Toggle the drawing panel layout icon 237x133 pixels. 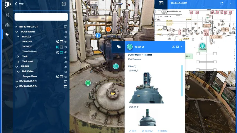pyautogui.click(x=161, y=3)
